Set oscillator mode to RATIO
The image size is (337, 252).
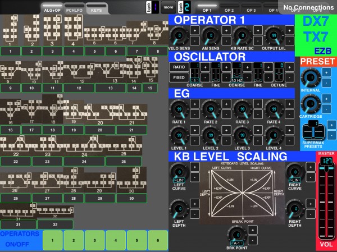click(x=179, y=67)
